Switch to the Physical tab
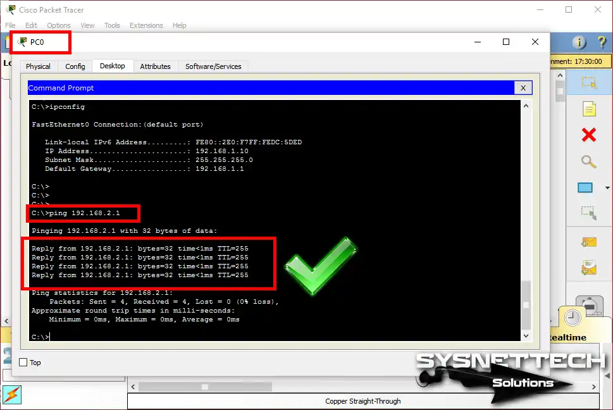The height and width of the screenshot is (410, 613). (38, 66)
